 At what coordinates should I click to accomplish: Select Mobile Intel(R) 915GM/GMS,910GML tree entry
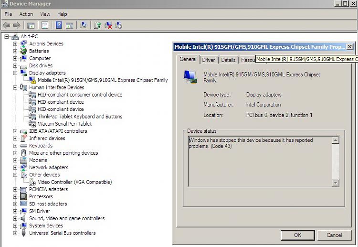(x=103, y=80)
